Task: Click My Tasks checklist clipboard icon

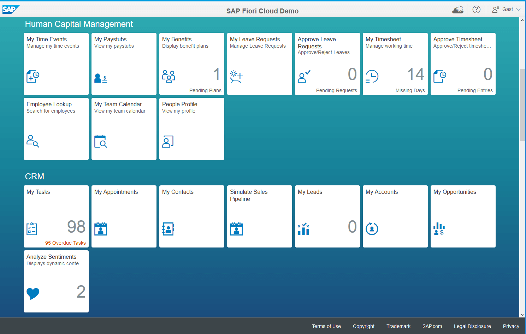Action: tap(32, 229)
